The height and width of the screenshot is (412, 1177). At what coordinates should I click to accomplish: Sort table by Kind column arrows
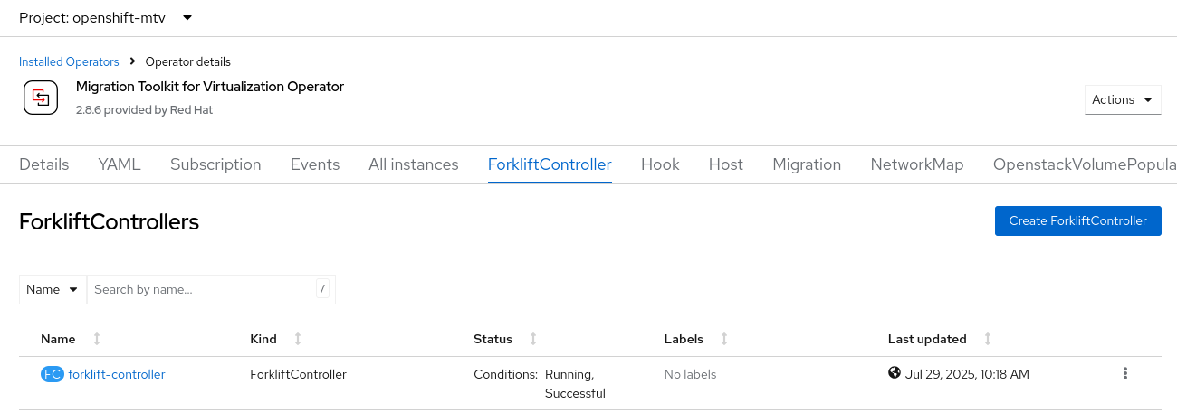coord(298,339)
